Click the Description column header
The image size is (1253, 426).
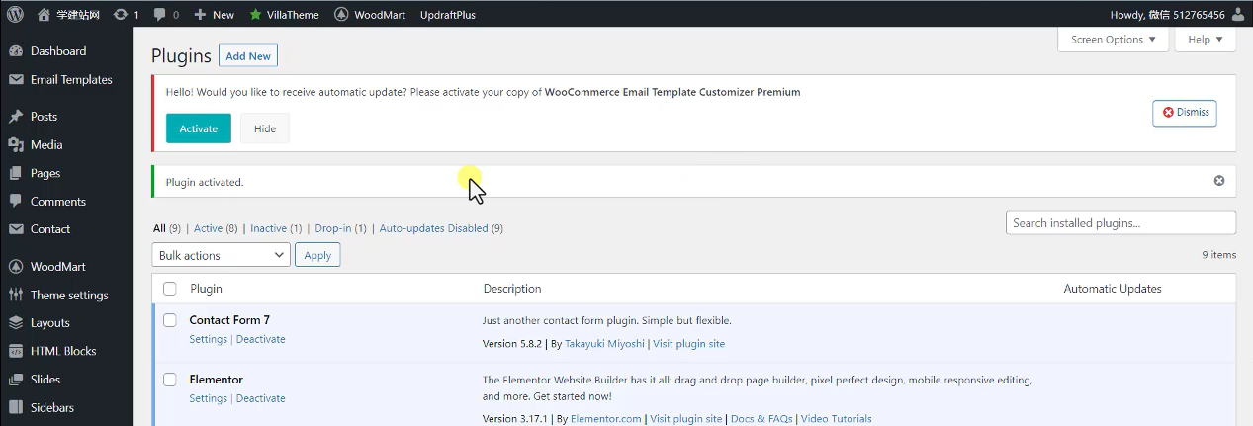(512, 289)
